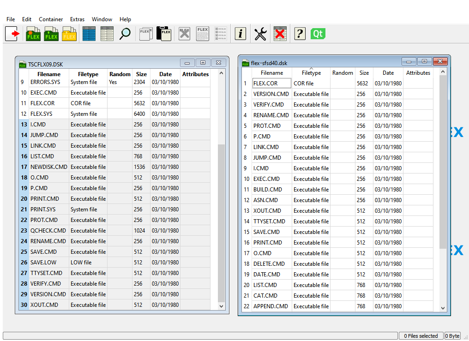Maximize the TSCFLX09.DSK subwindow
The image size is (469, 341).
[203, 63]
